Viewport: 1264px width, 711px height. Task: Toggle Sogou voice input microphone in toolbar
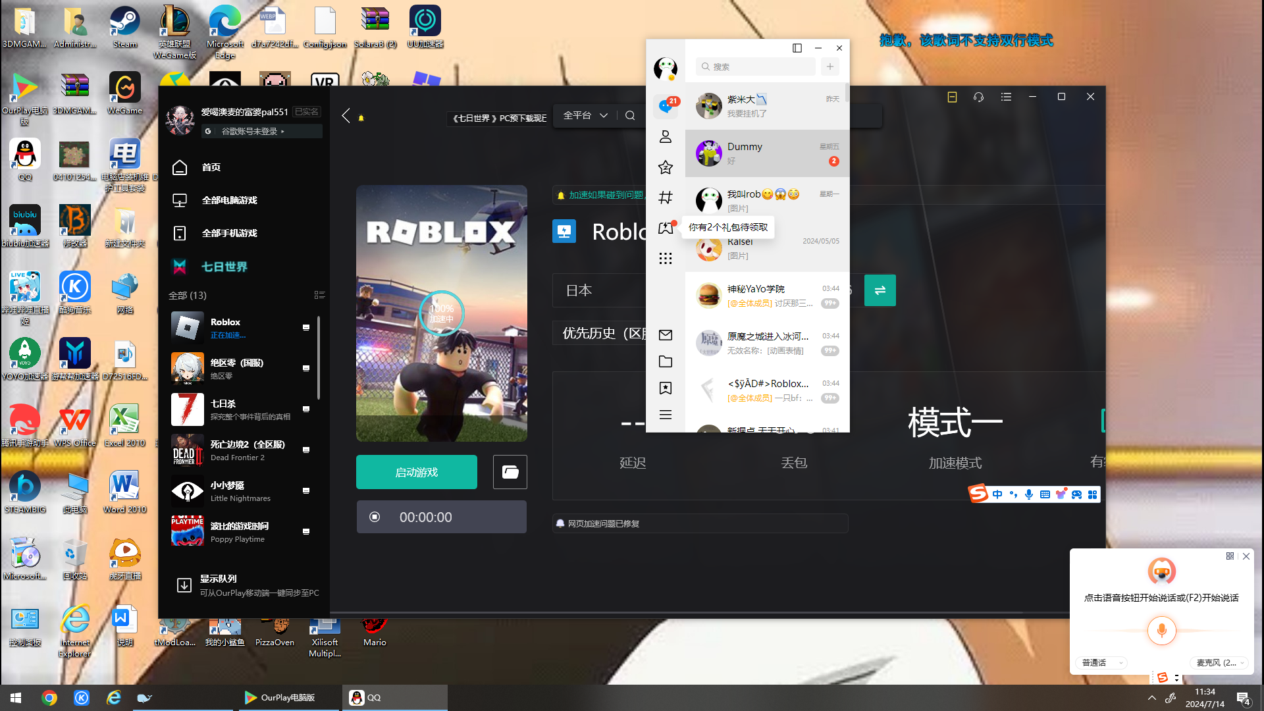(1029, 494)
